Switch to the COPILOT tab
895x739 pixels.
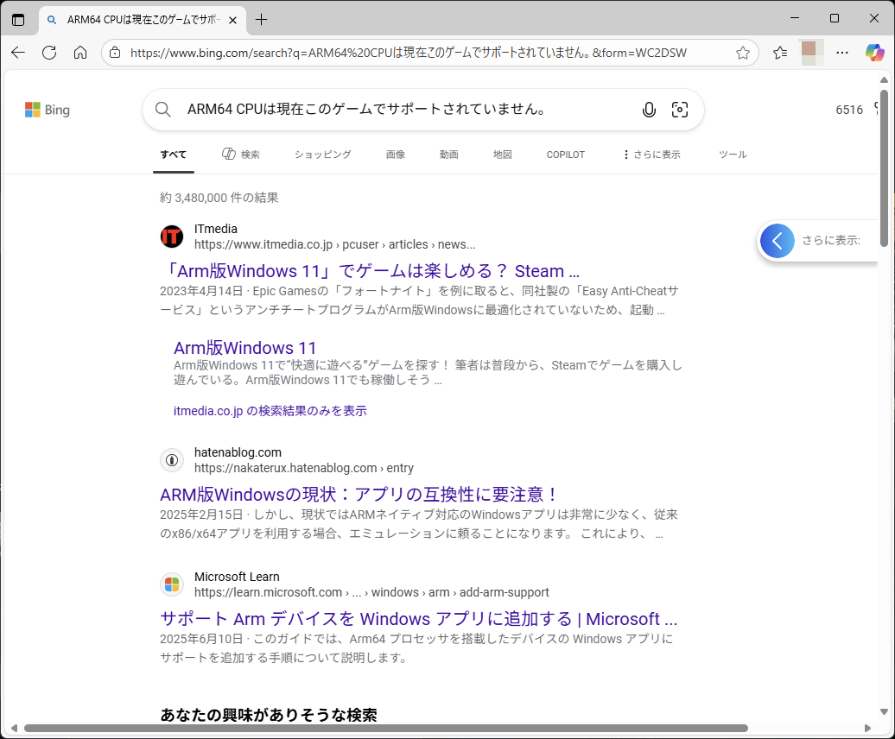[565, 155]
